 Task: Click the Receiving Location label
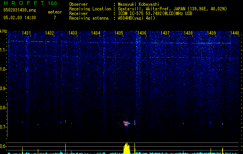click(x=90, y=9)
